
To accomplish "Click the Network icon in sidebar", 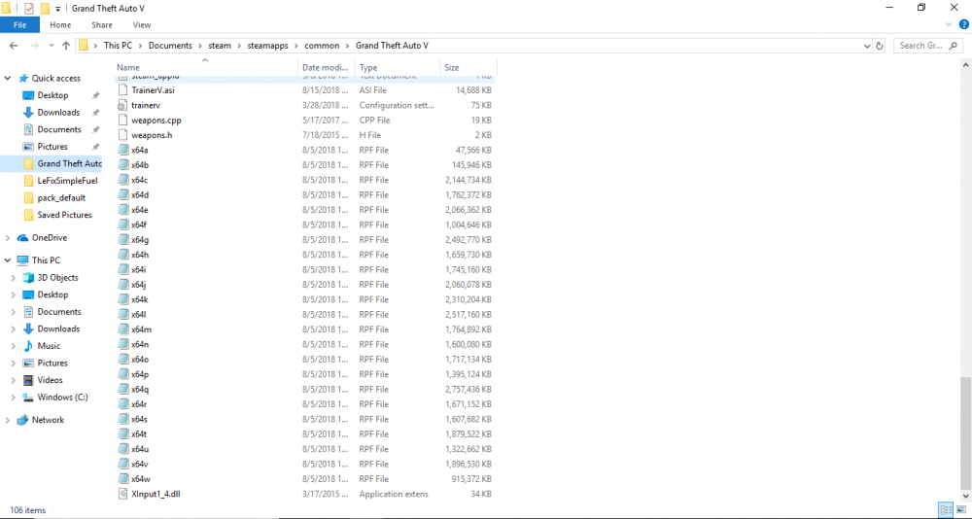I will (x=22, y=420).
